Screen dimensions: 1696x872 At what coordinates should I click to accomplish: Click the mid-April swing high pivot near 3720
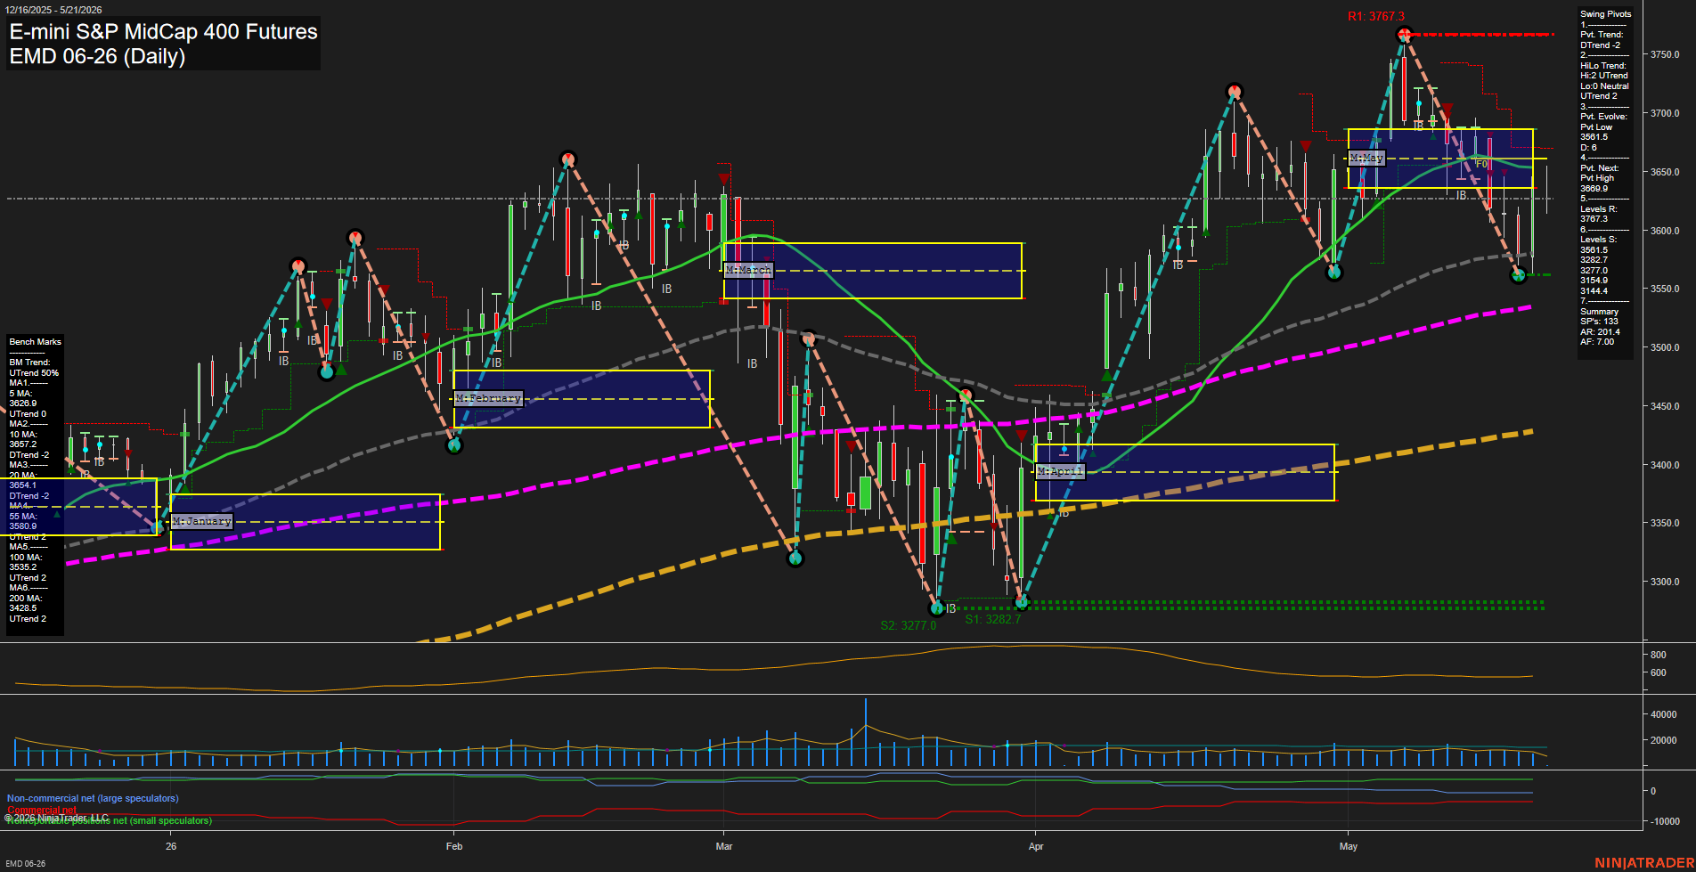tap(1234, 91)
